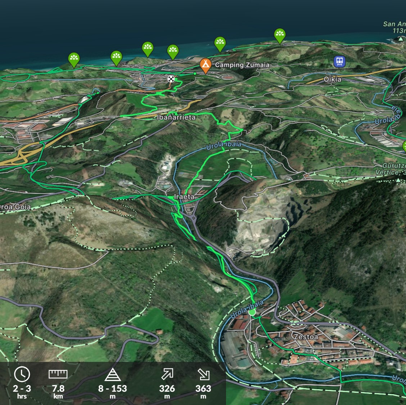The width and height of the screenshot is (406, 405).
Task: Click the Zestoa town label
Action: (306, 337)
